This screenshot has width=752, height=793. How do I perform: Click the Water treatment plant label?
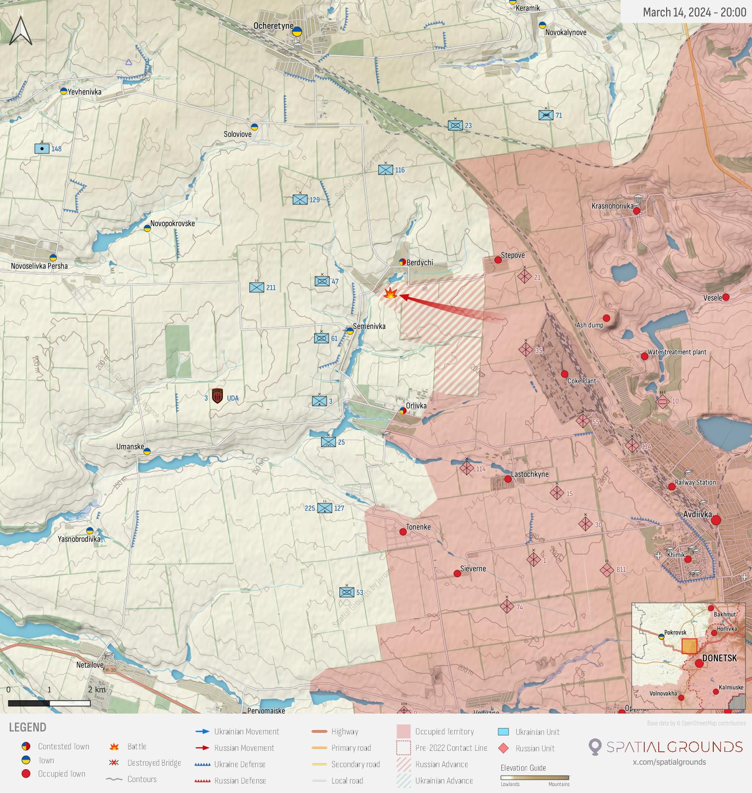click(677, 352)
